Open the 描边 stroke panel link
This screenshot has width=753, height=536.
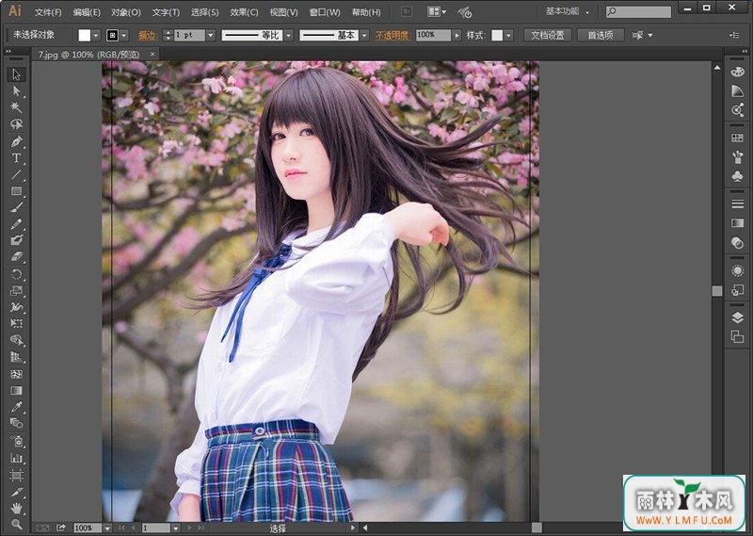(148, 35)
